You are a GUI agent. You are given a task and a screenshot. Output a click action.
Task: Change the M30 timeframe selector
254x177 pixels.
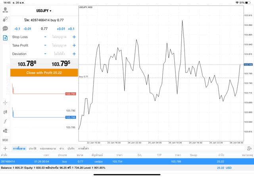click(x=5, y=140)
